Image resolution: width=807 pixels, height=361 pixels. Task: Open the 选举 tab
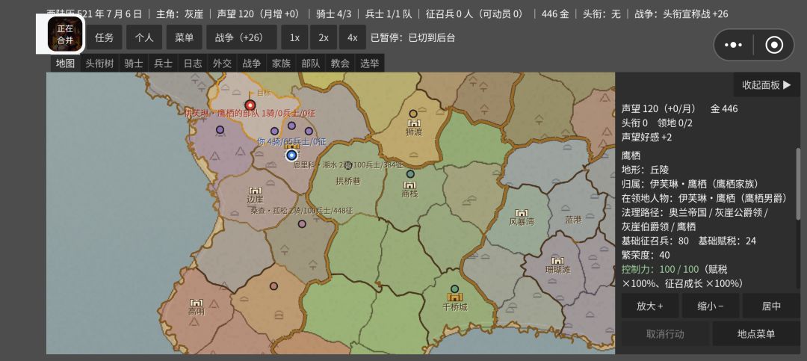click(x=370, y=64)
